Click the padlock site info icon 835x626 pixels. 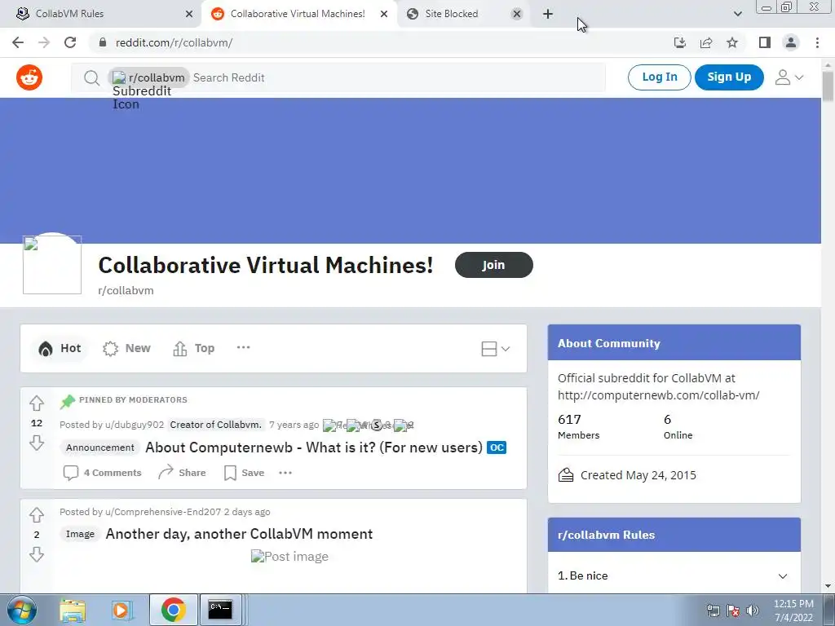(x=104, y=42)
